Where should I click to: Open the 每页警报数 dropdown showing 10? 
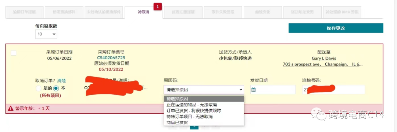coord(46,34)
